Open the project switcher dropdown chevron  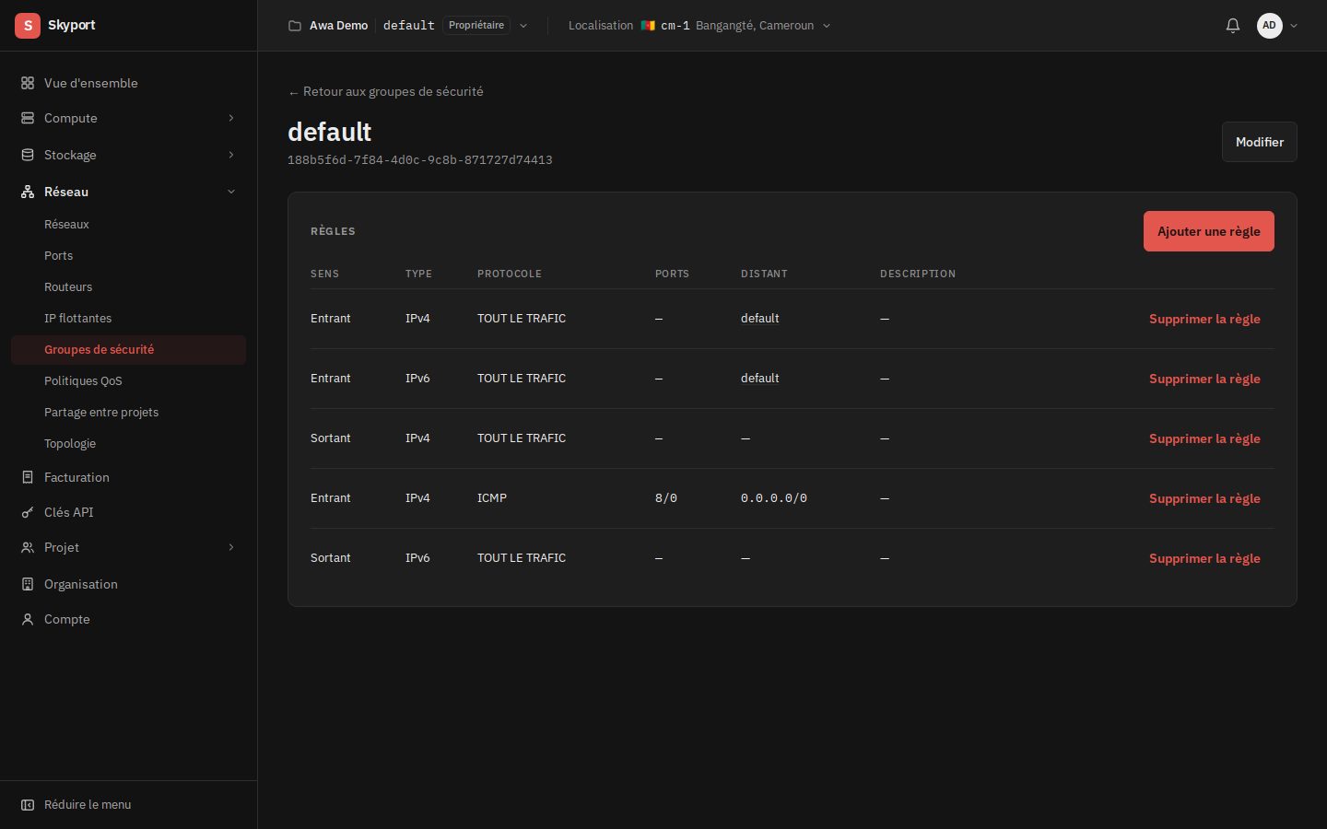point(523,26)
